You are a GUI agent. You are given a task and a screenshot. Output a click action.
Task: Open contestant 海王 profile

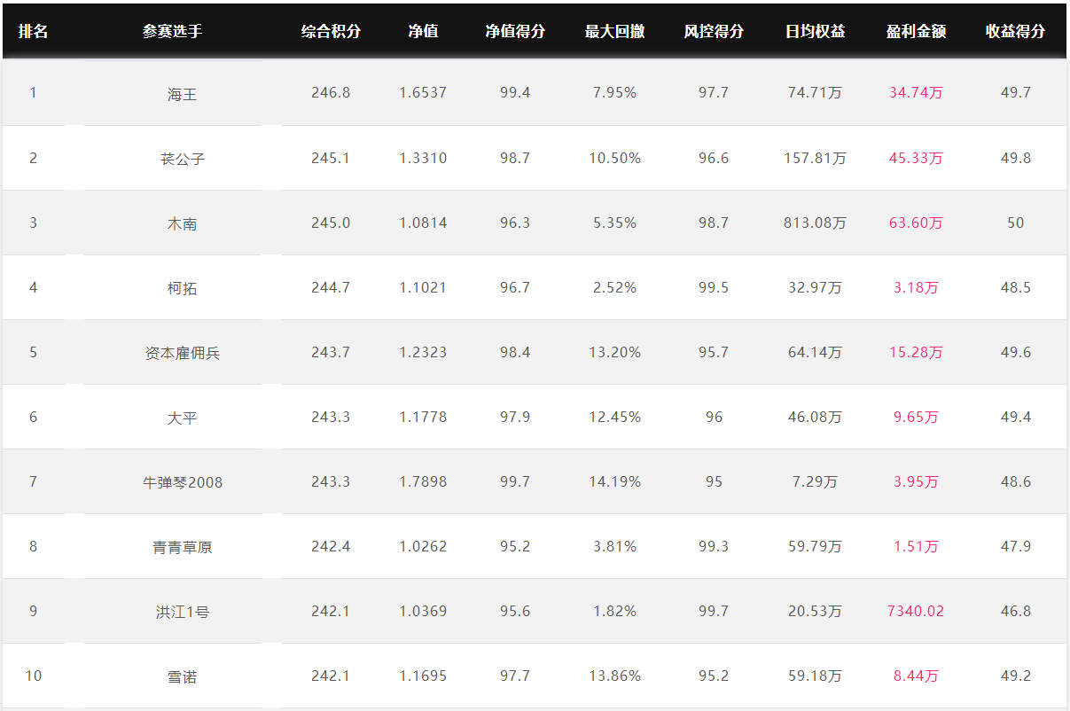click(x=182, y=94)
